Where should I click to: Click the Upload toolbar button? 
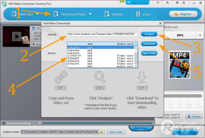tap(114, 14)
